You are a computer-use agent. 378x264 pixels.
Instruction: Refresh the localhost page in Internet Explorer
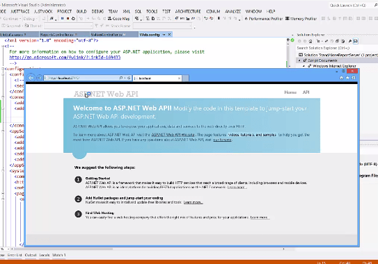(x=129, y=78)
